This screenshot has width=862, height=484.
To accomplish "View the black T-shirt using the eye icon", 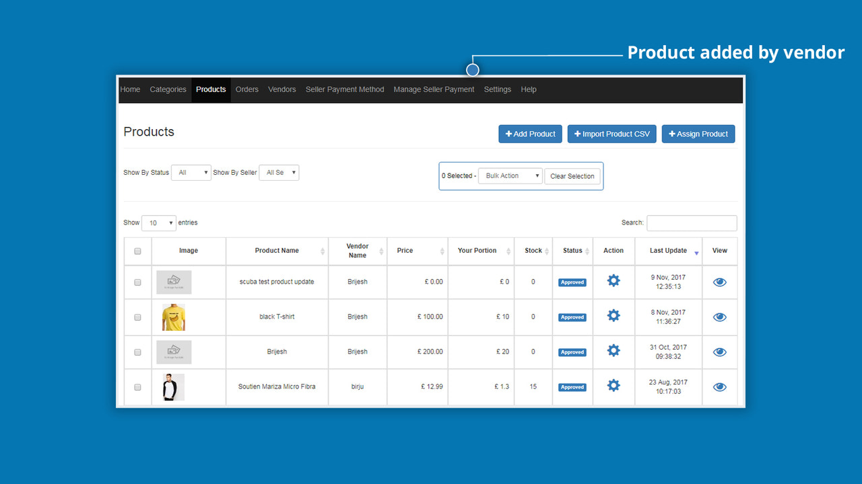I will pos(719,317).
